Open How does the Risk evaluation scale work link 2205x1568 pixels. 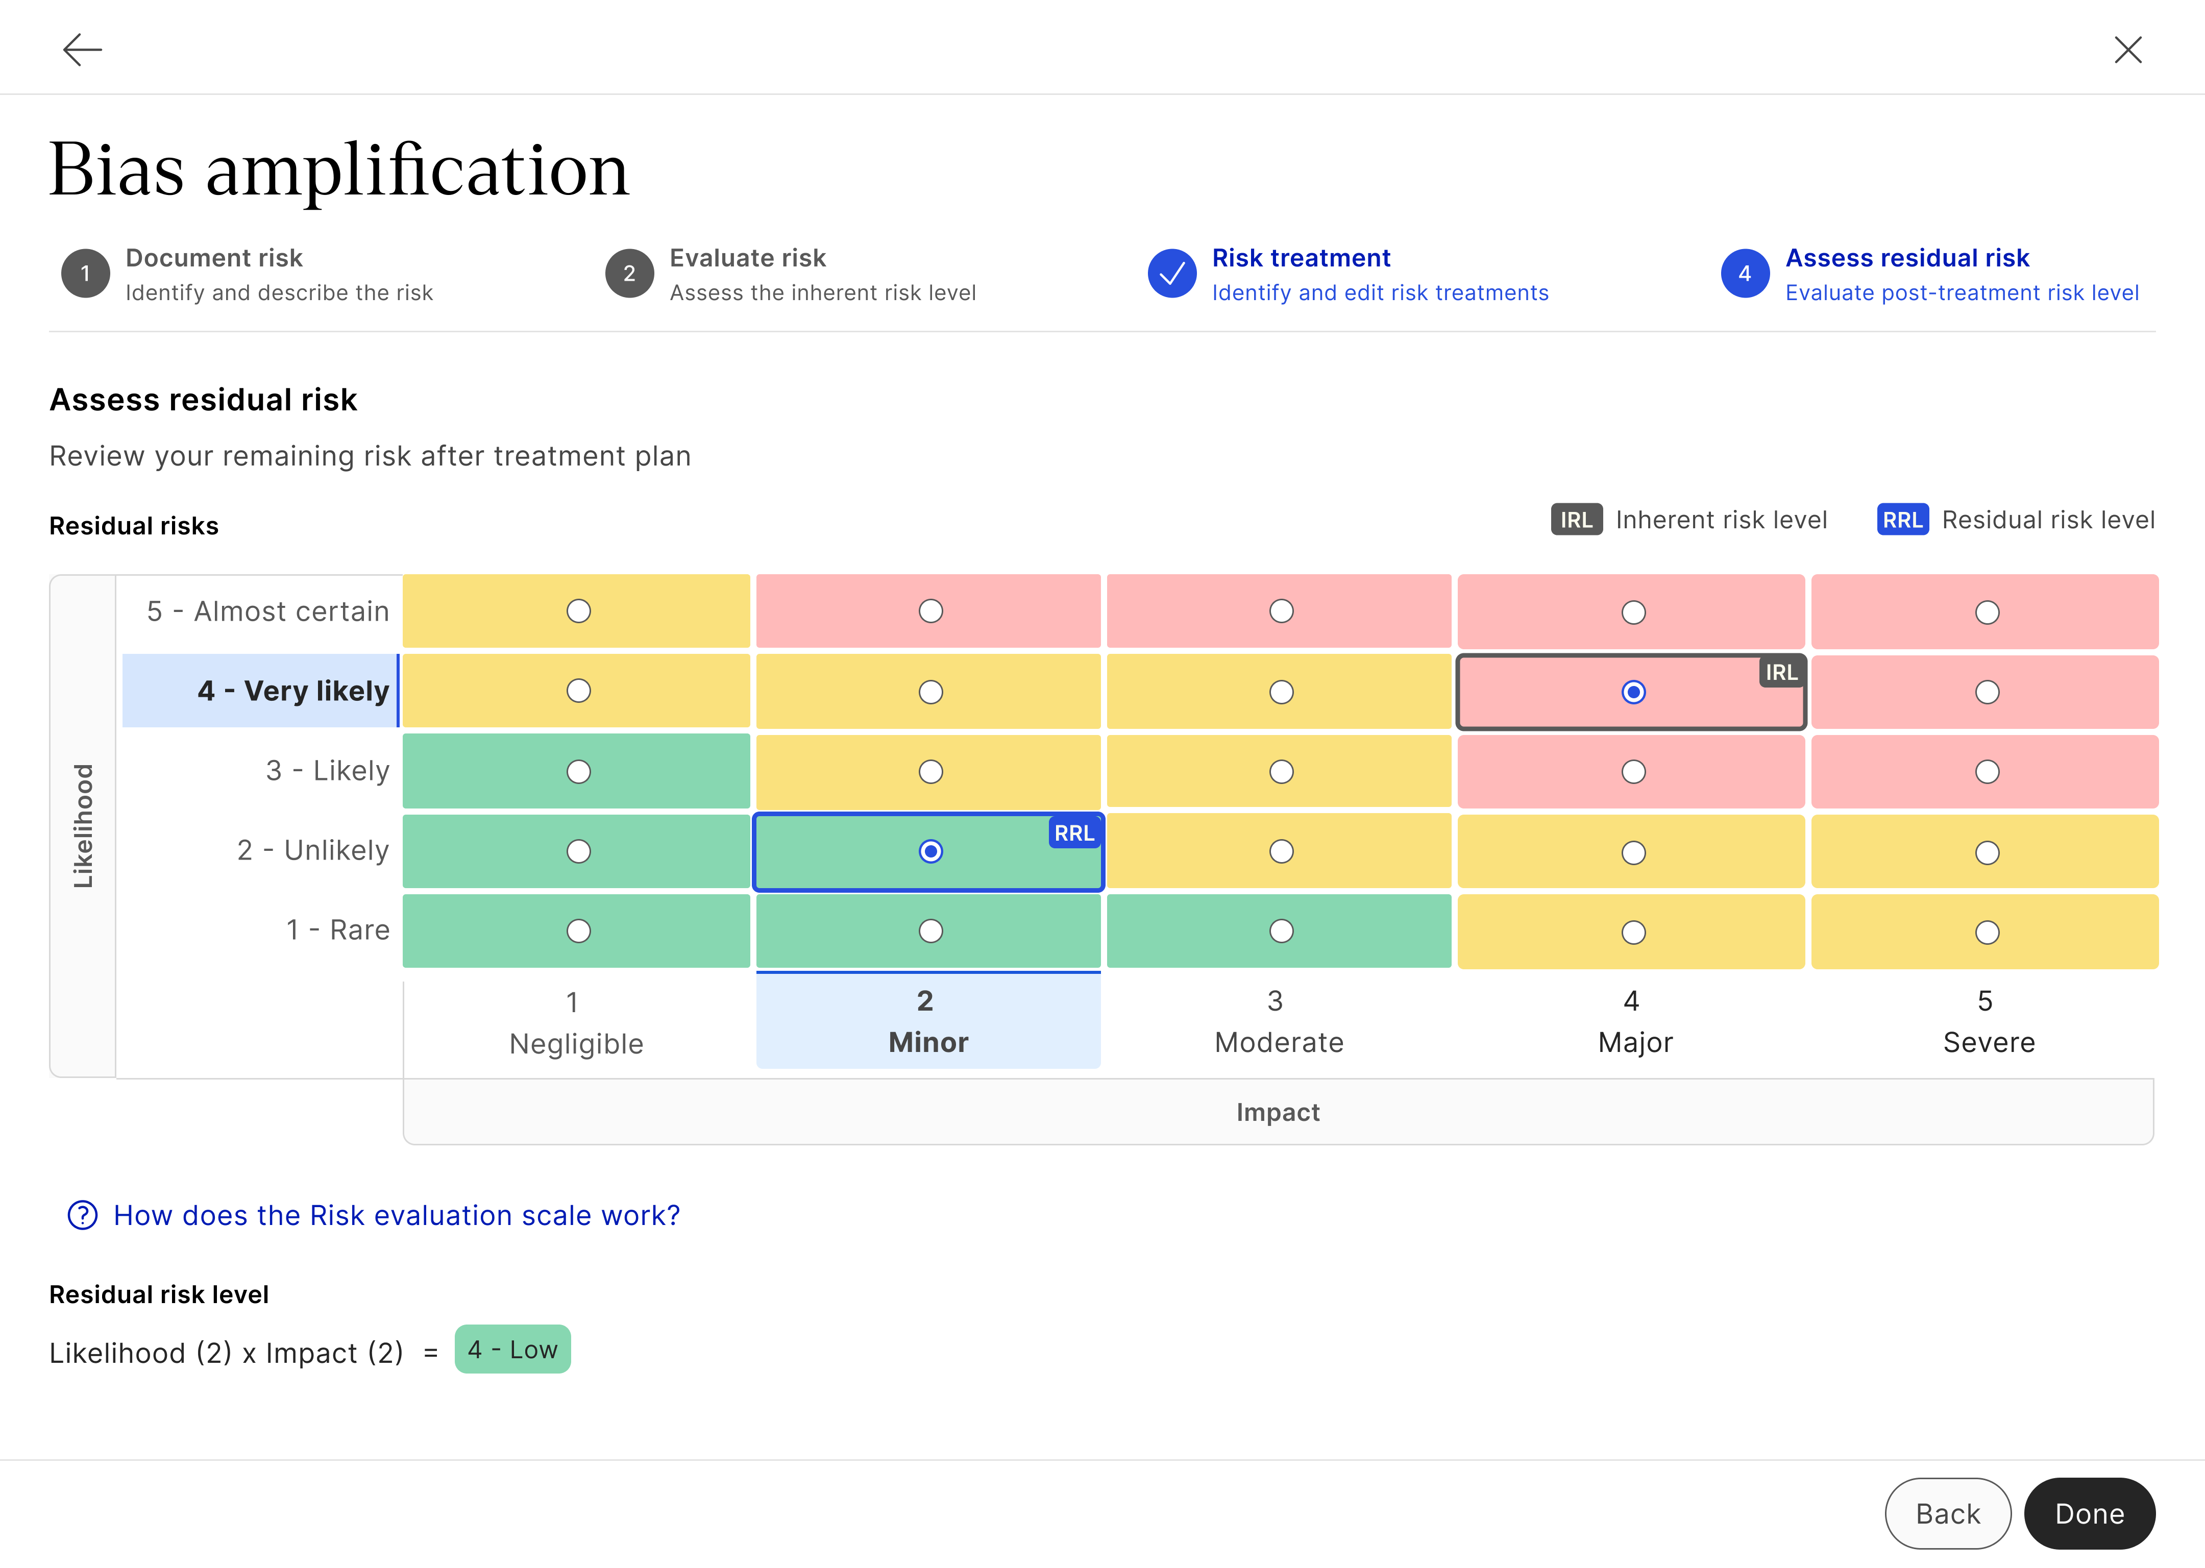click(396, 1215)
